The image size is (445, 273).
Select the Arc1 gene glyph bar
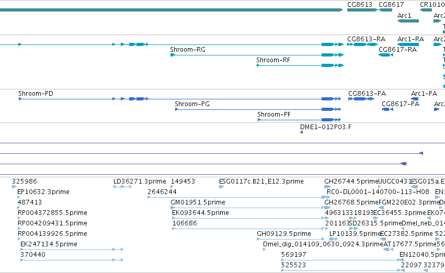(408, 21)
